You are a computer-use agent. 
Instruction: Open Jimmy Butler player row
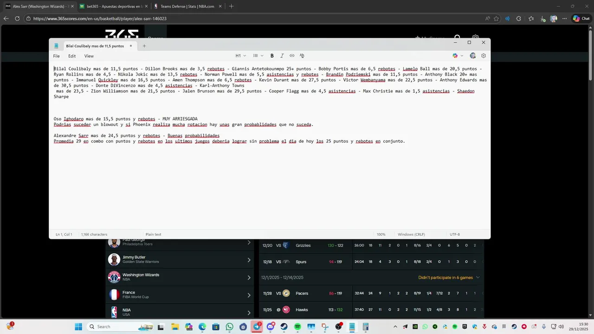(180, 259)
